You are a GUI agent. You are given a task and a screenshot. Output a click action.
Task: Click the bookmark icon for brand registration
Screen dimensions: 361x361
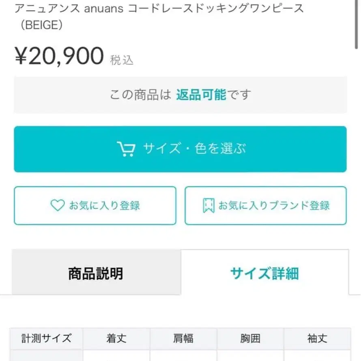tap(208, 205)
